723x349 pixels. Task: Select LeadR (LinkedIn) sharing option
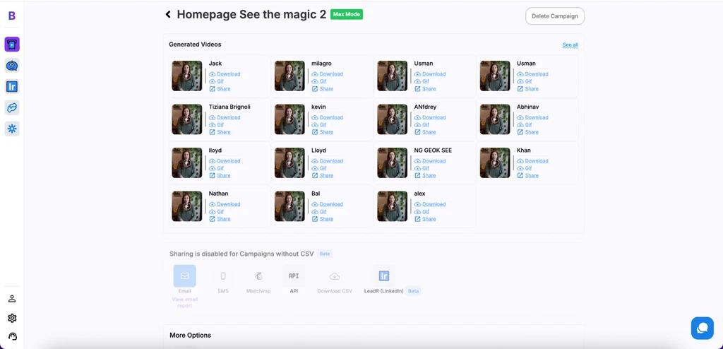384,276
